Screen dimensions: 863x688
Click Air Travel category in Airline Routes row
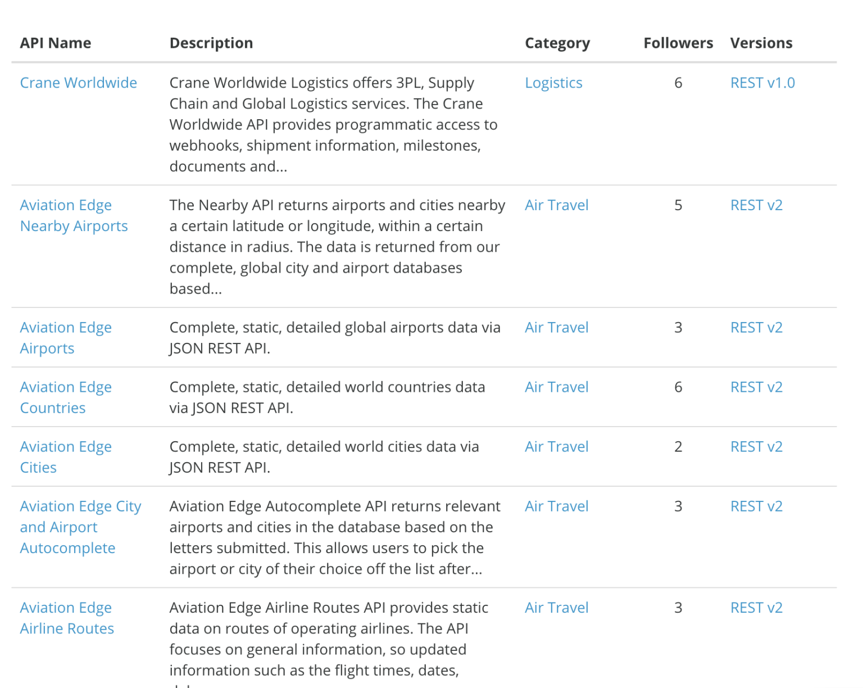coord(556,608)
